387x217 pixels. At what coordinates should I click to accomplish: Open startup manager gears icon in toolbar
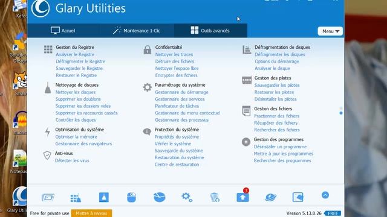tap(187, 197)
